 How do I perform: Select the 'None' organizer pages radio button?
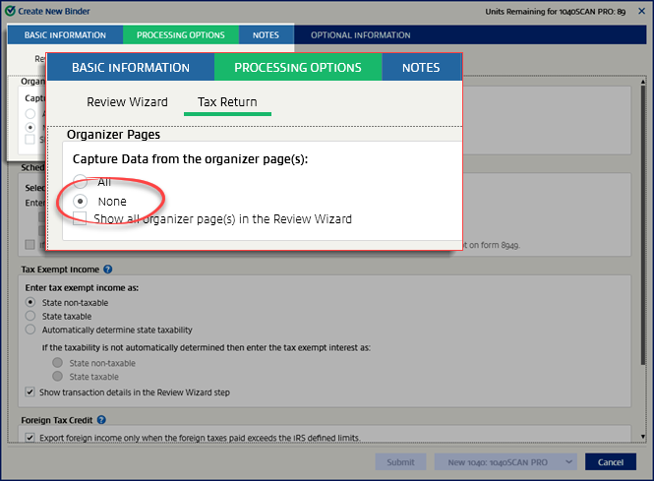pyautogui.click(x=81, y=201)
